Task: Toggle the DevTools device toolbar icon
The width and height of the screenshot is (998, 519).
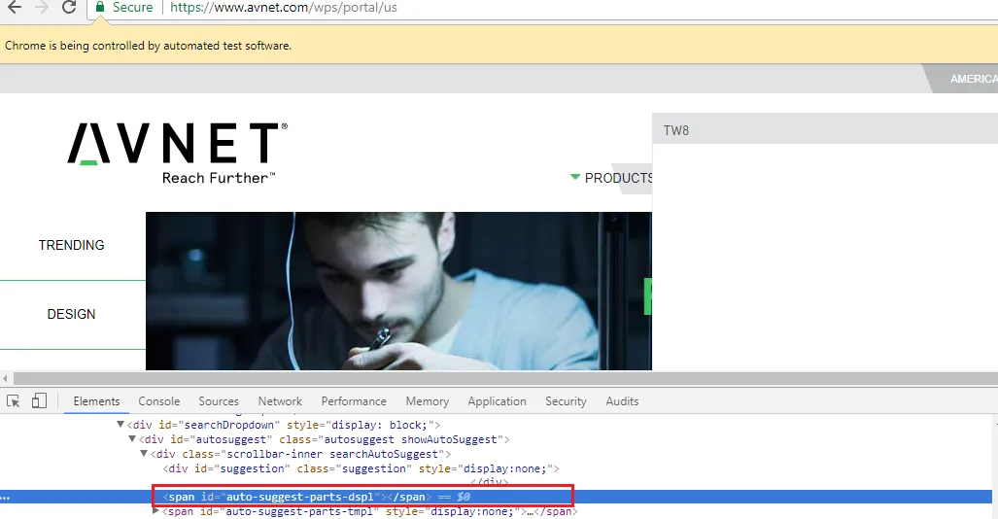Action: (x=39, y=400)
